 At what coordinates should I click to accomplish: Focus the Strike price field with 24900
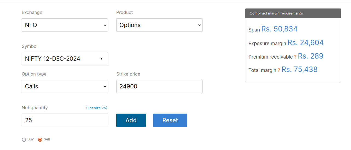[x=159, y=86]
